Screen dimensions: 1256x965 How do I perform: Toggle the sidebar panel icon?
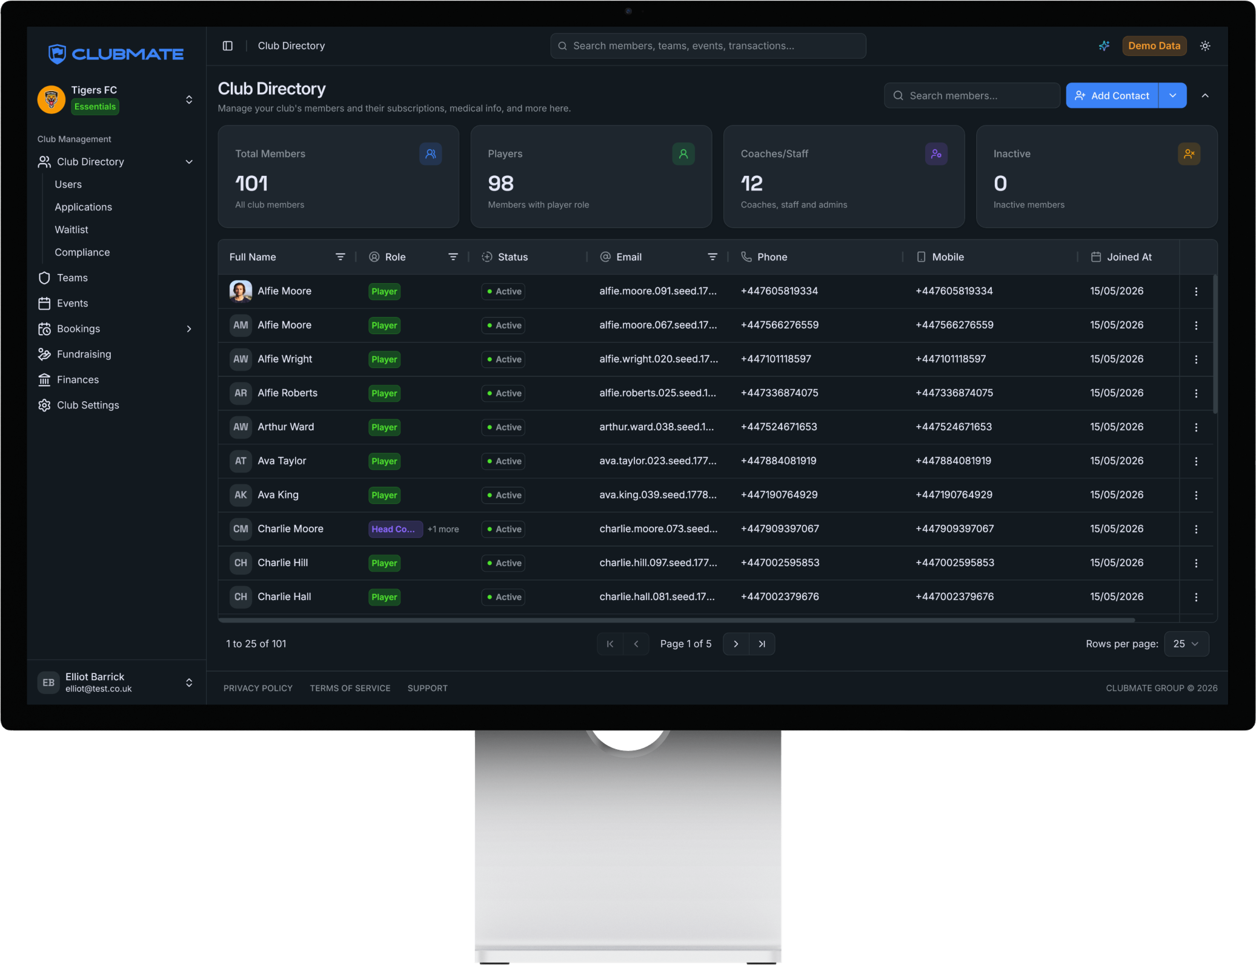[228, 46]
